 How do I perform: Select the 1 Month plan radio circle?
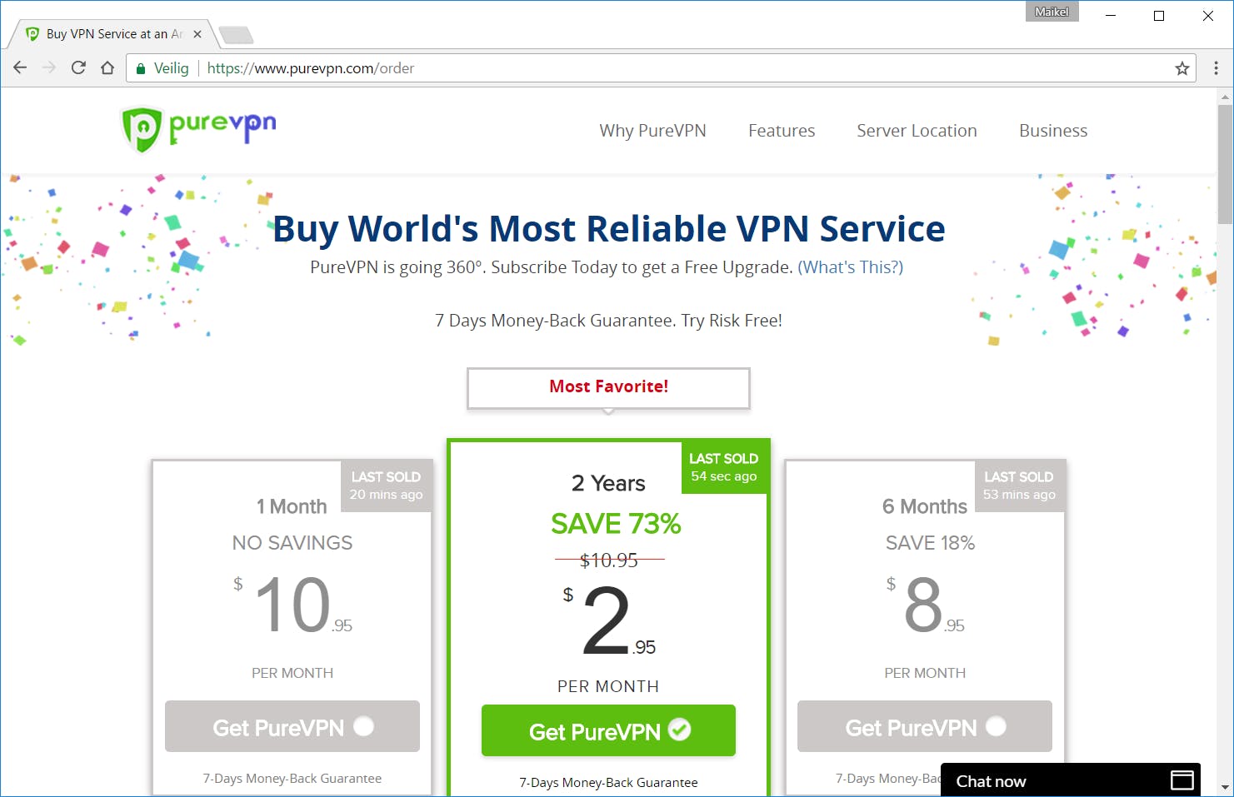click(x=364, y=726)
